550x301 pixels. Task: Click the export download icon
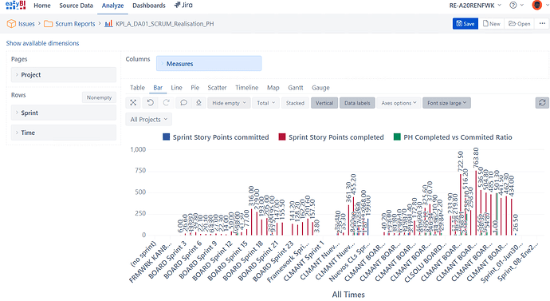198,103
